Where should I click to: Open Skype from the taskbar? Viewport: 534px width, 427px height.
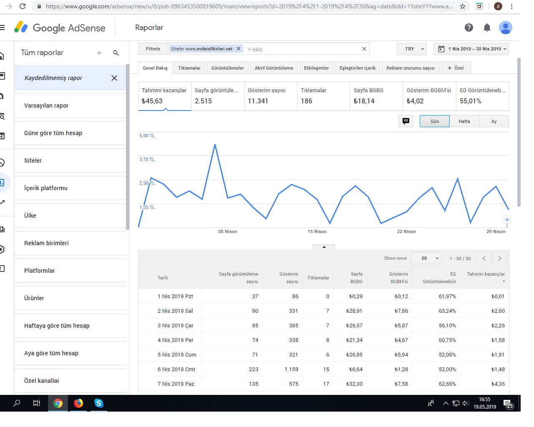point(98,403)
